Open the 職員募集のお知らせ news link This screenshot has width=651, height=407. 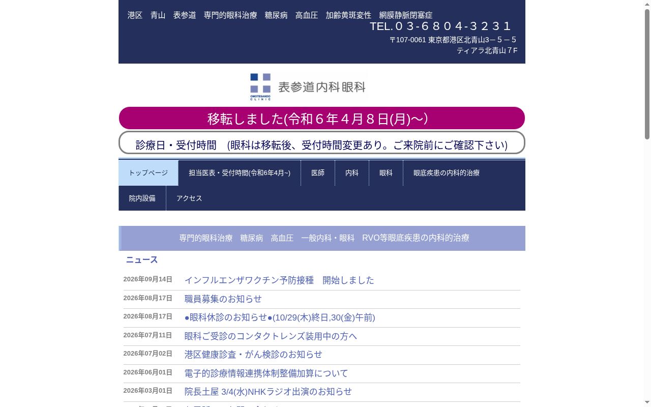pos(223,299)
